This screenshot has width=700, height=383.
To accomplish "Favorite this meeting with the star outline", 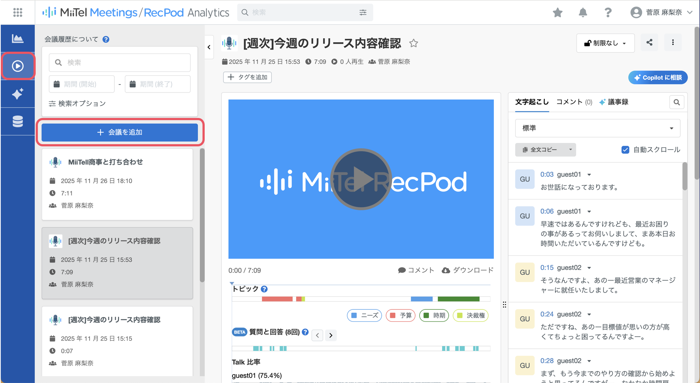I will click(x=413, y=43).
